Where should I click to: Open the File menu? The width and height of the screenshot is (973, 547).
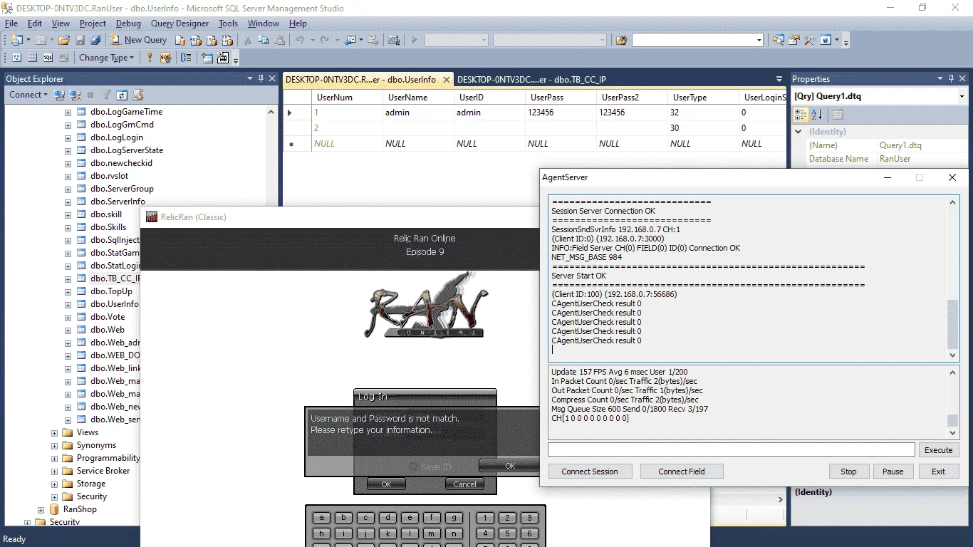[11, 24]
